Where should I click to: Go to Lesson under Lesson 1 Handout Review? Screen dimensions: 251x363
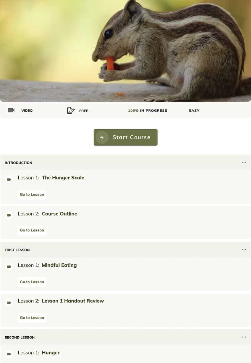tap(32, 318)
